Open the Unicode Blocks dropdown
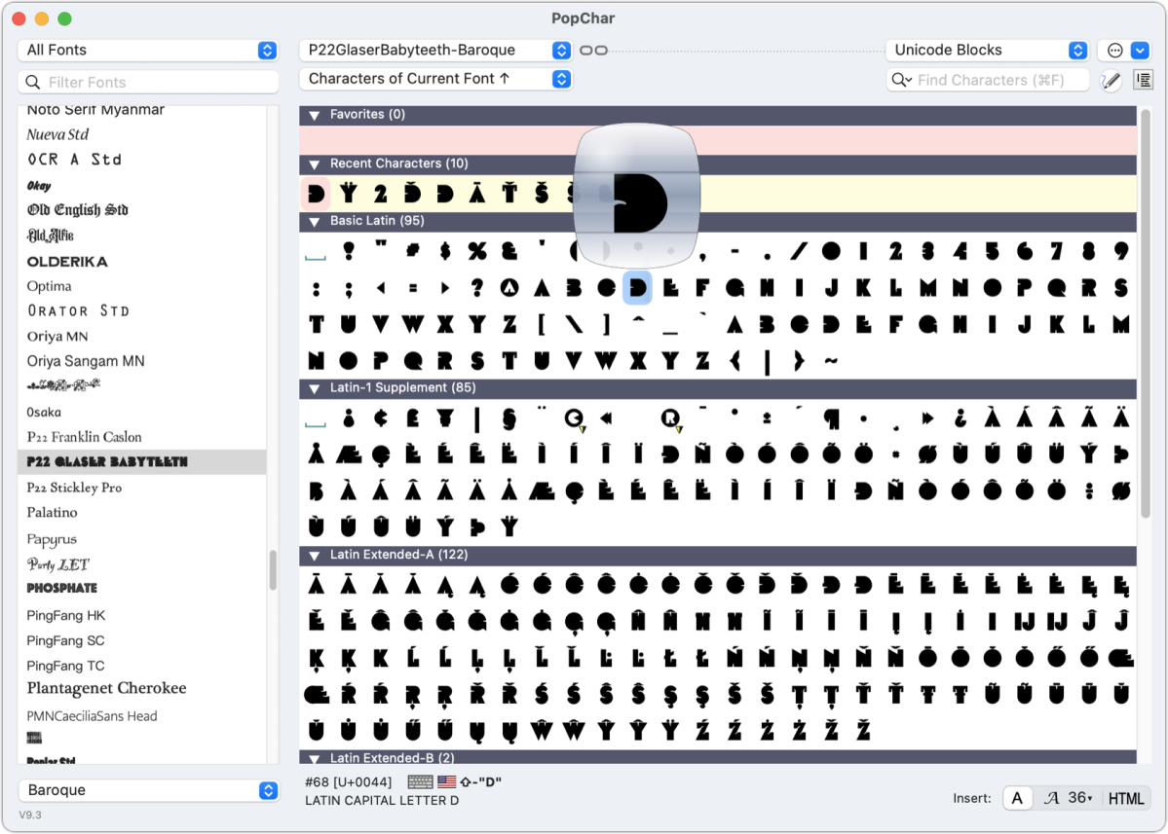The image size is (1168, 834). 987,50
